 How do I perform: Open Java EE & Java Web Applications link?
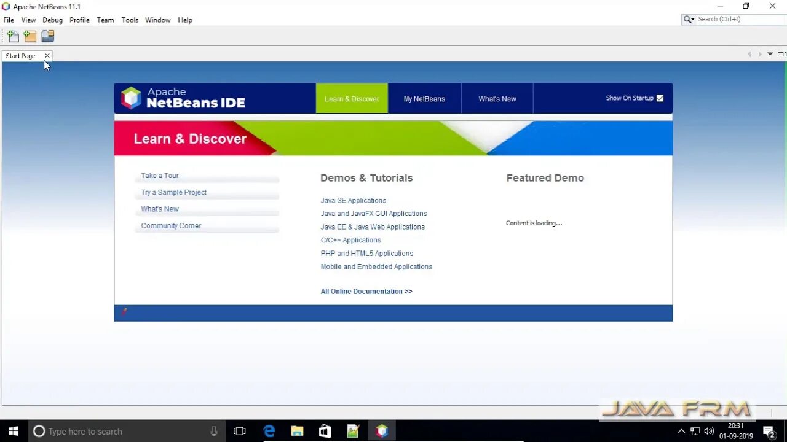373,227
